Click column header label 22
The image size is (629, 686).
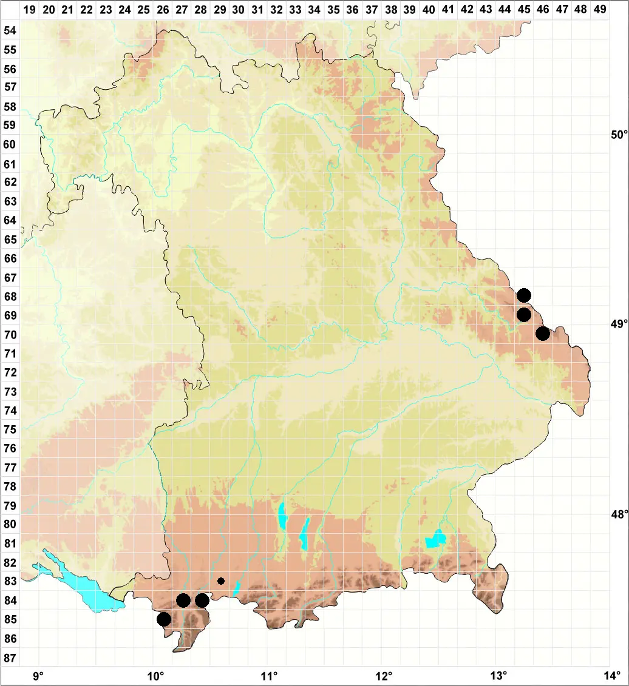tap(86, 10)
